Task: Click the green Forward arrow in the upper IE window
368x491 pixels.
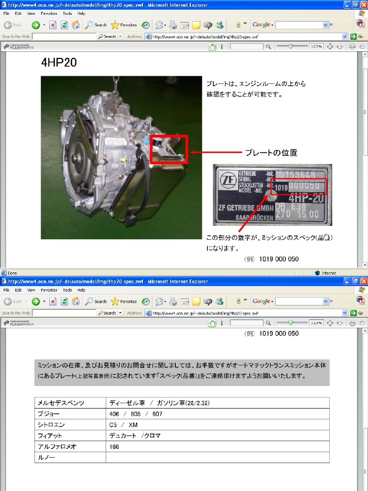Action: (x=35, y=25)
